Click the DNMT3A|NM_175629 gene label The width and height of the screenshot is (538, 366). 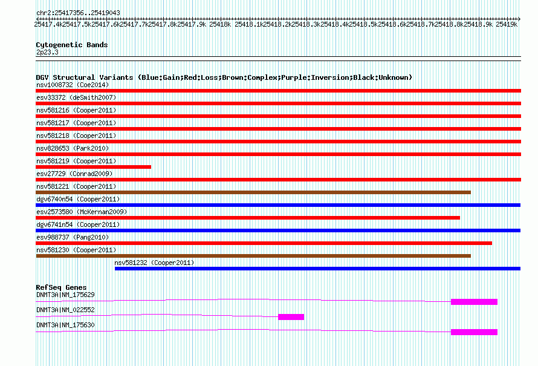(65, 295)
